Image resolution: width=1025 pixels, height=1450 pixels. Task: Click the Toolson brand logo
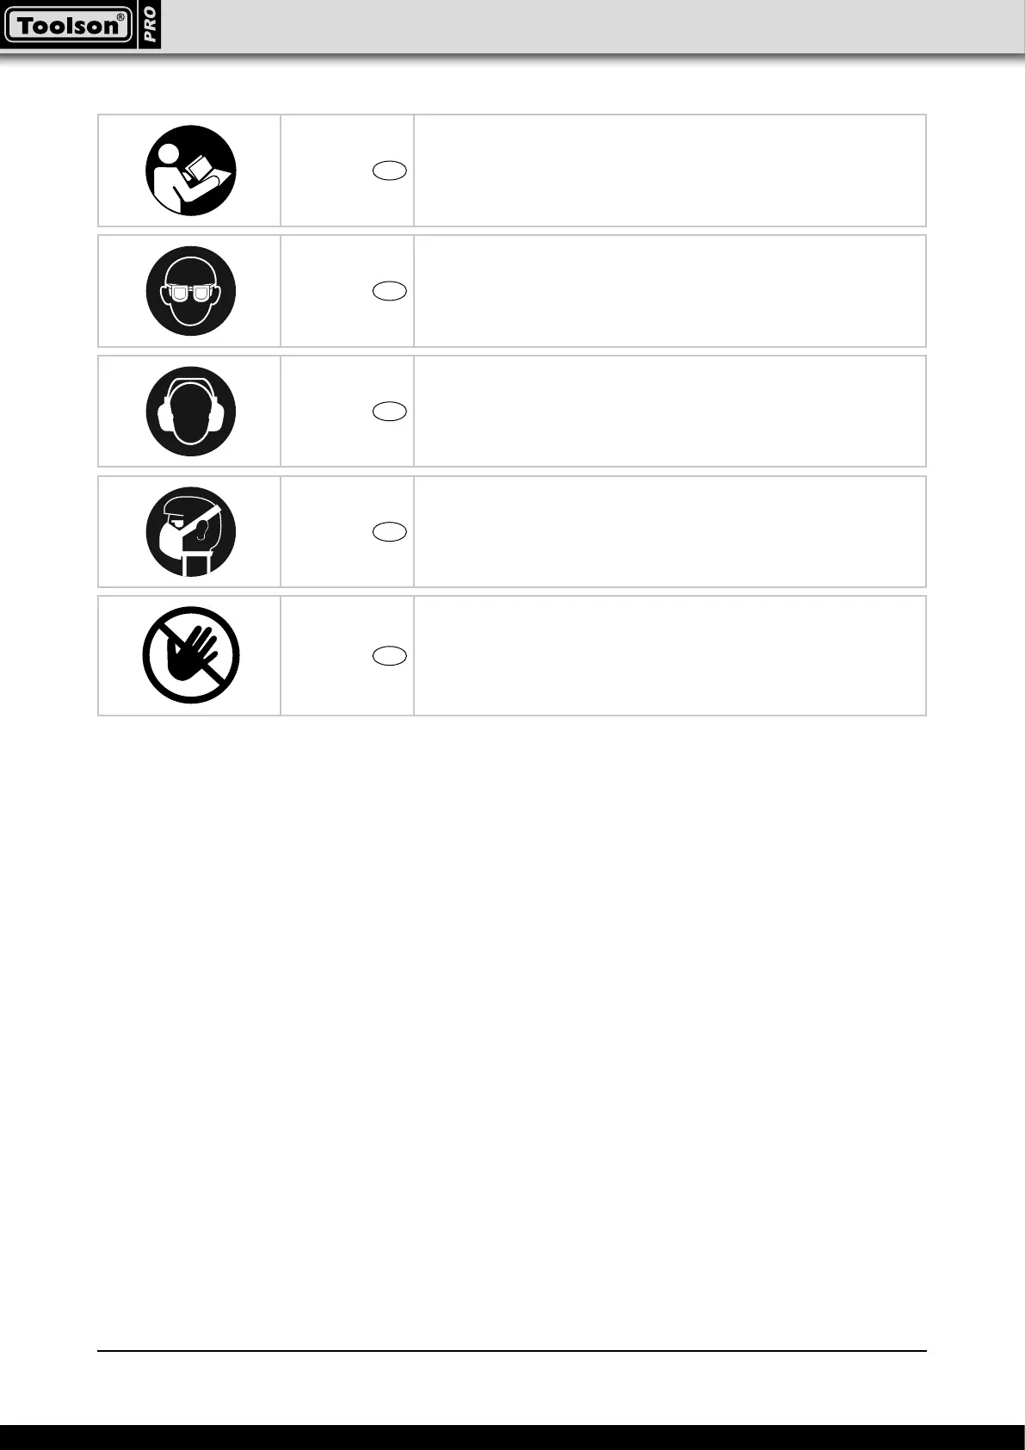[x=69, y=26]
